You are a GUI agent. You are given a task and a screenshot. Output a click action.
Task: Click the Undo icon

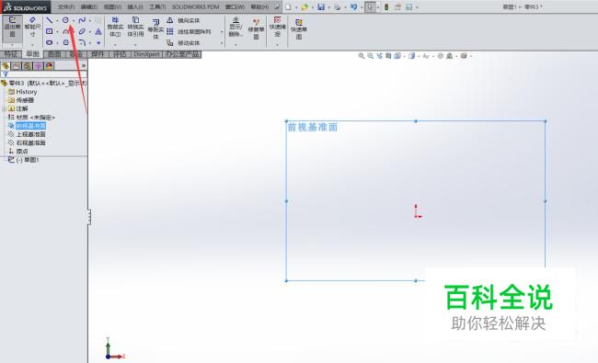point(353,6)
